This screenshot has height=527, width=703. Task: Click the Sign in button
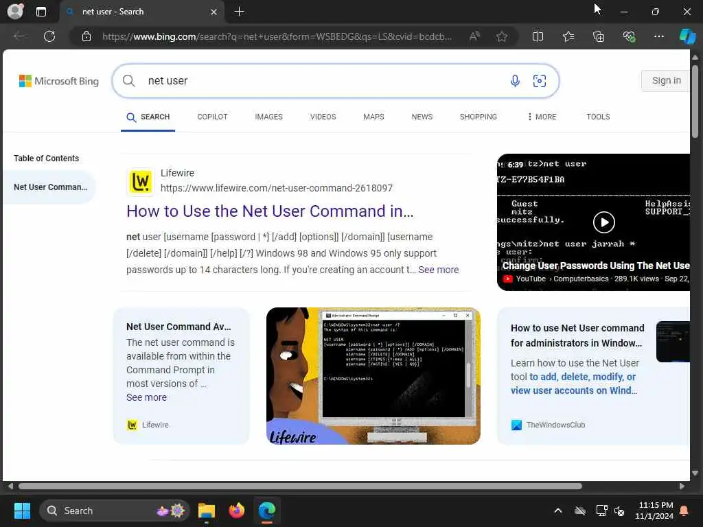666,81
